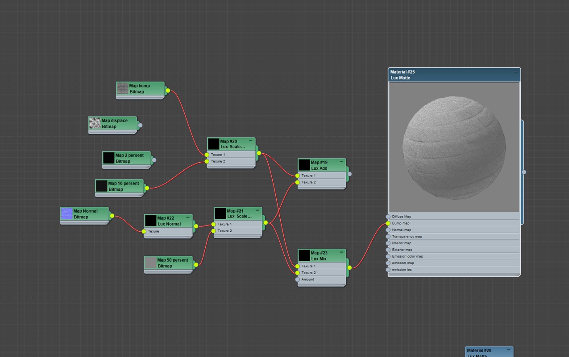Viewport: 569px width, 357px height.
Task: Click the Map 2 persent output socket
Action: [154, 160]
